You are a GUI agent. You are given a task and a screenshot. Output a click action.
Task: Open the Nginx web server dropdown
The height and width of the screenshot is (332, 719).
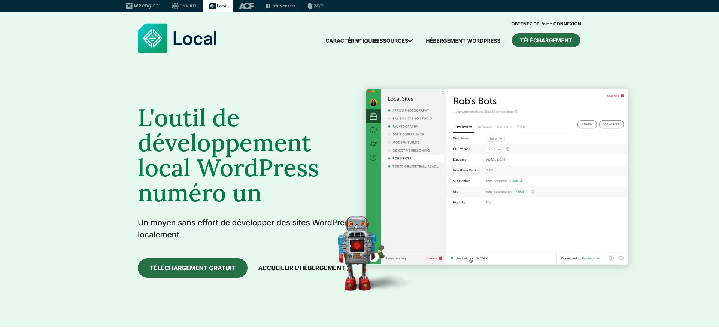pyautogui.click(x=495, y=138)
